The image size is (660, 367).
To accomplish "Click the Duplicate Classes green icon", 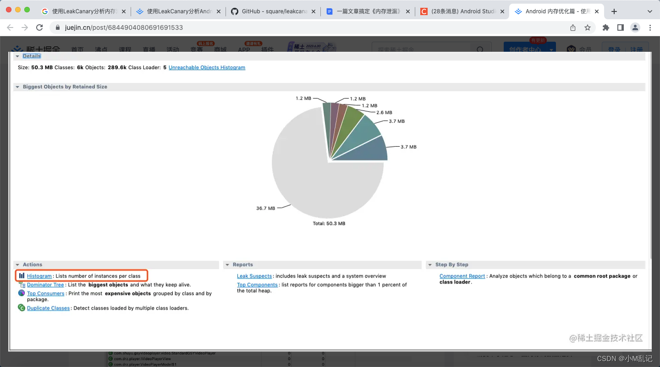I will point(22,308).
